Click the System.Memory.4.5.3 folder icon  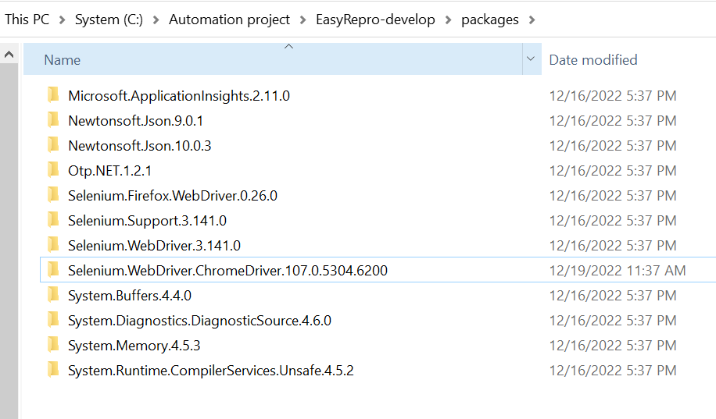coord(53,346)
